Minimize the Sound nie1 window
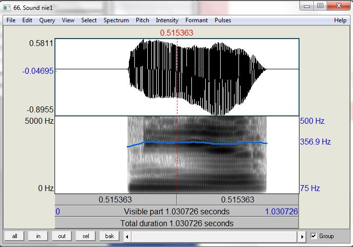 click(x=307, y=6)
